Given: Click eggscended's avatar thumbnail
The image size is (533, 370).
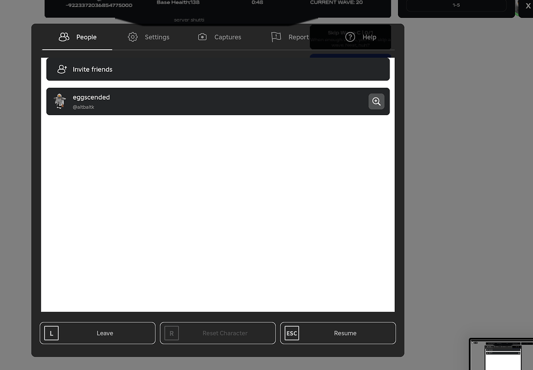Looking at the screenshot, I should [x=59, y=101].
